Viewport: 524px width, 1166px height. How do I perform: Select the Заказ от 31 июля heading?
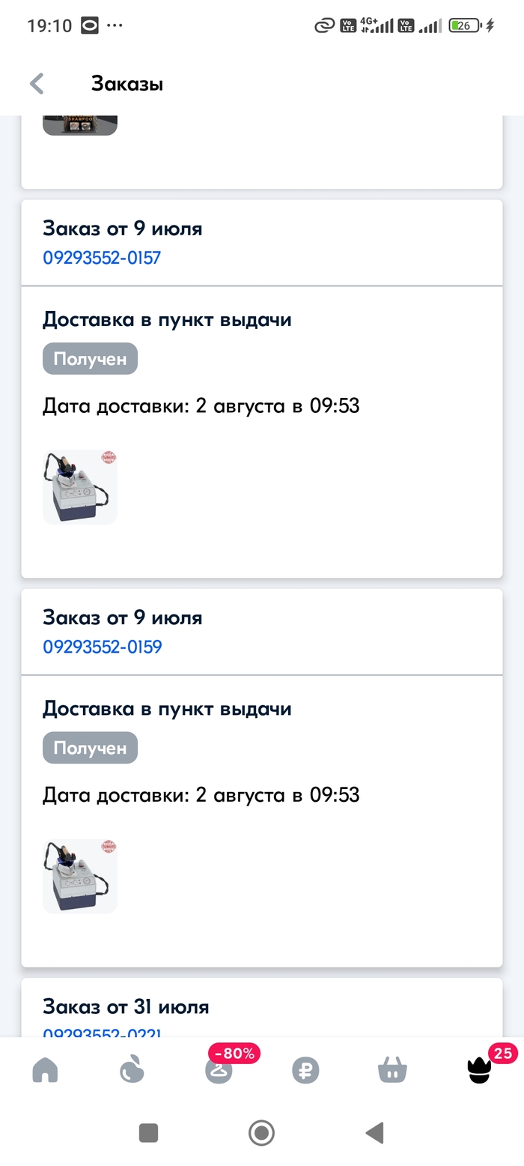(x=126, y=1006)
